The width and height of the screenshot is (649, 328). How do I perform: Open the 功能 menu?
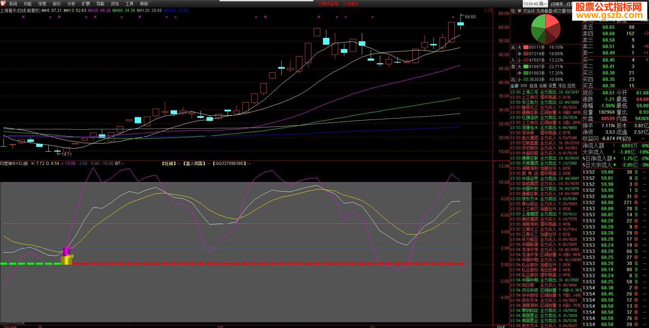(x=27, y=4)
